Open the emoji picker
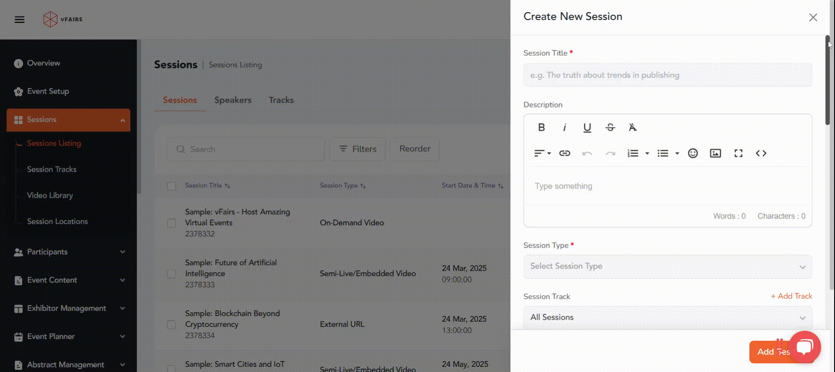 pos(693,153)
